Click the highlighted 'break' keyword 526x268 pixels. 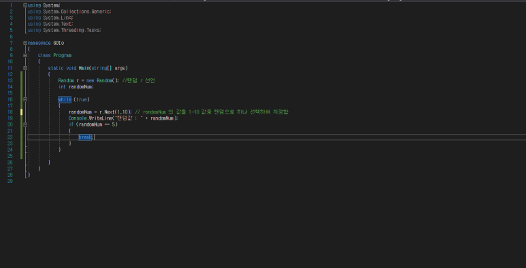coord(85,137)
